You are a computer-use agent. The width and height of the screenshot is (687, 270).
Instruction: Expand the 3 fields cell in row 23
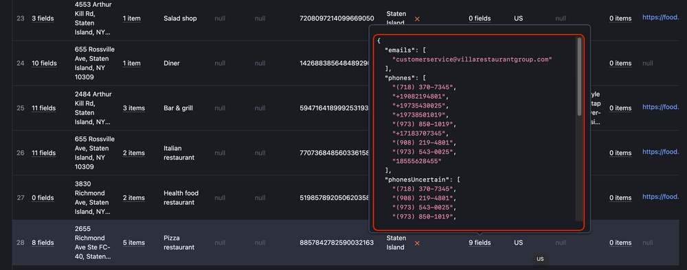(x=43, y=19)
